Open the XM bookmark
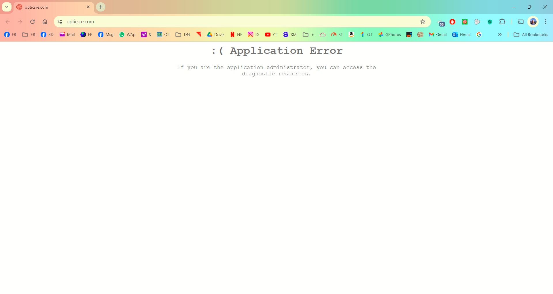Viewport: 553px width, 294px height. pyautogui.click(x=290, y=35)
